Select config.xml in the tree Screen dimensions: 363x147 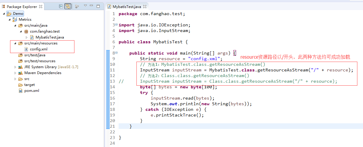coord(39,49)
